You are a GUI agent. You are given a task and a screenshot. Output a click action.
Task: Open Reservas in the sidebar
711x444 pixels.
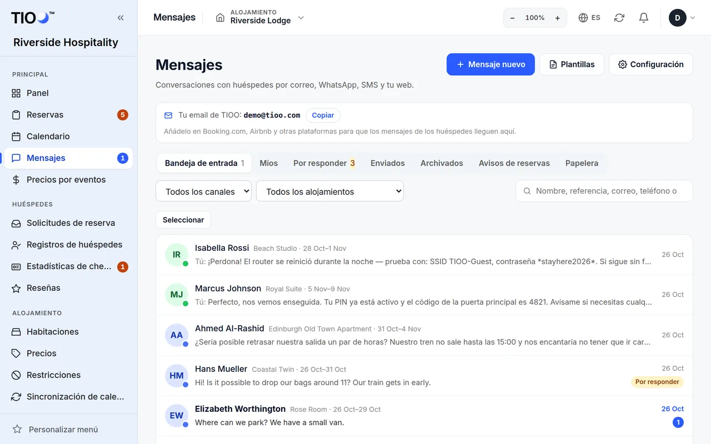[x=68, y=115]
